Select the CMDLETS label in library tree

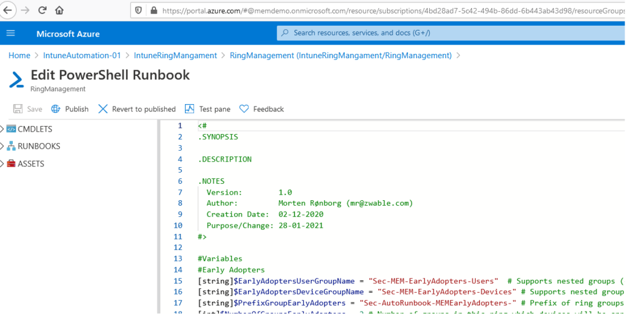[35, 129]
